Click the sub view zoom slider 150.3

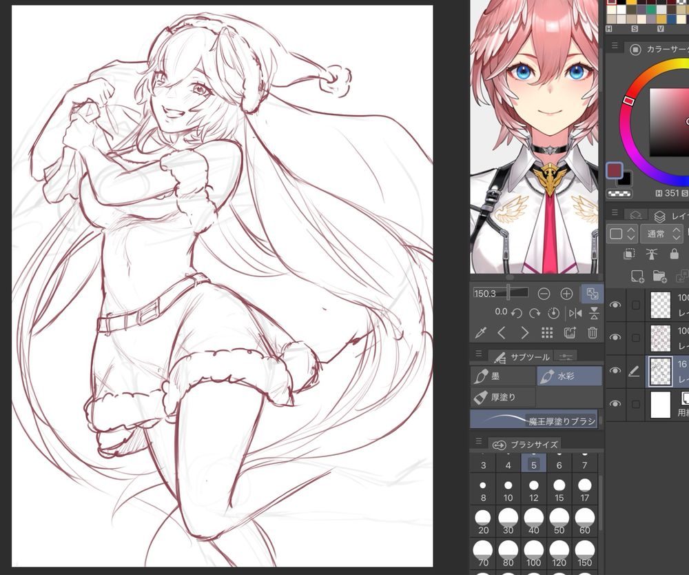pyautogui.click(x=500, y=293)
